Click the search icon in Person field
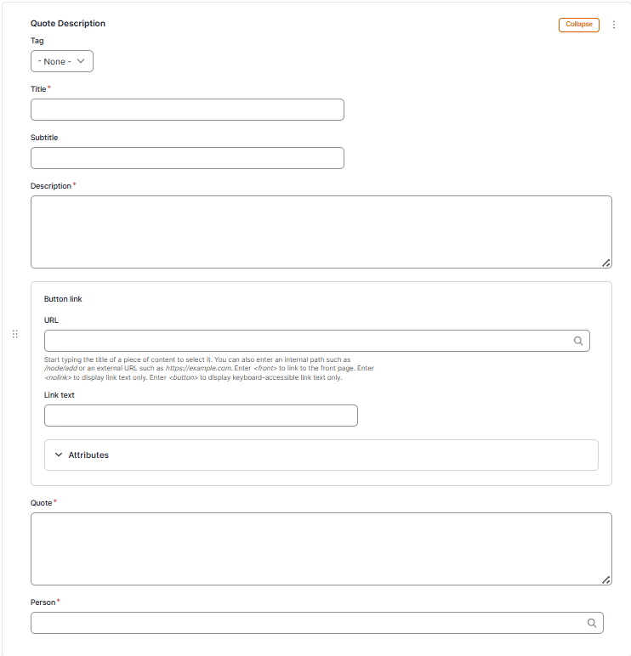Screen dimensions: 631x656 (x=592, y=623)
